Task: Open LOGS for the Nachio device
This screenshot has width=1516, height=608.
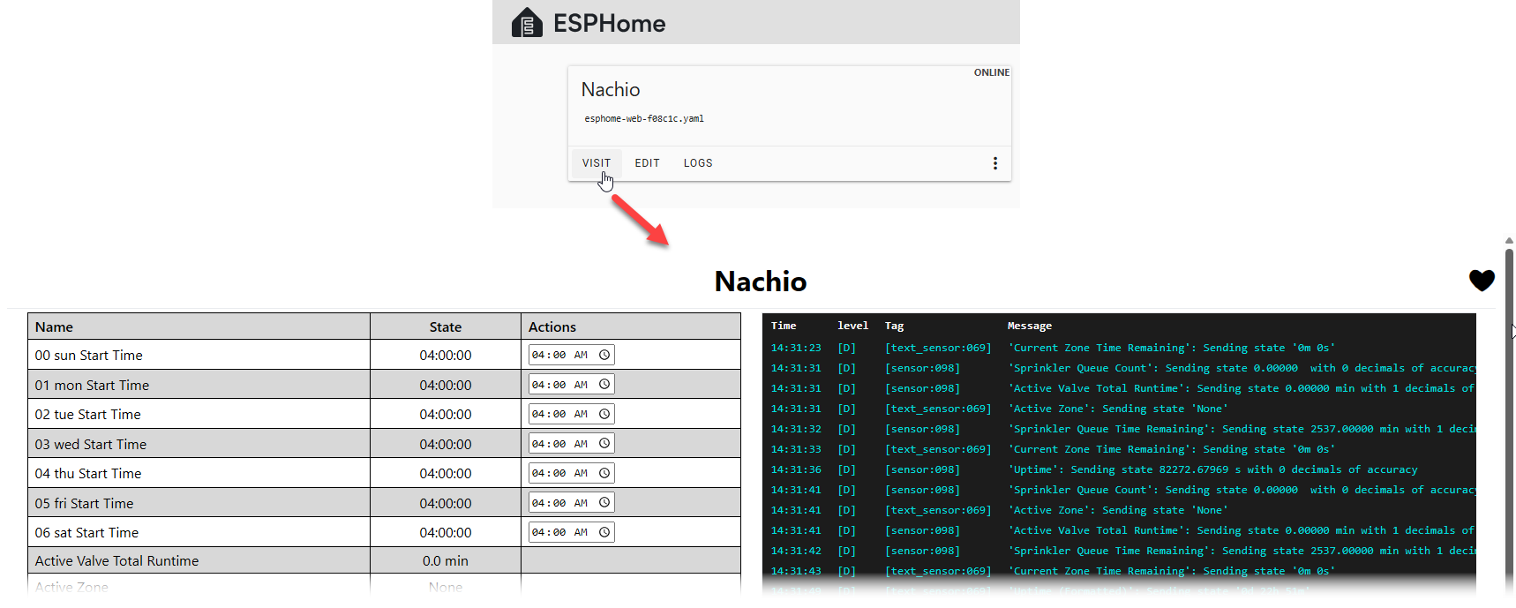Action: coord(698,163)
